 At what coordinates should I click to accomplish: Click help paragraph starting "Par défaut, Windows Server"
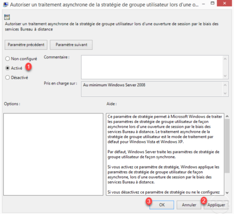tap(163, 155)
